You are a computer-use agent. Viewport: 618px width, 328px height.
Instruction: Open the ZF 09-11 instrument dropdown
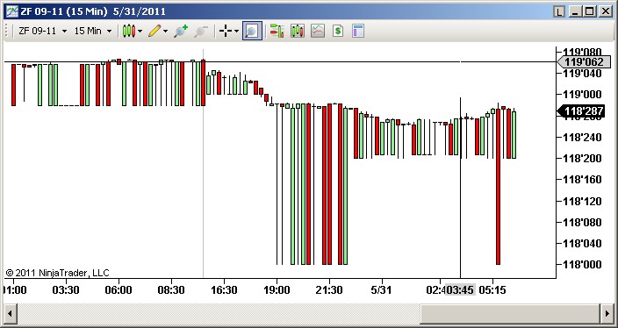click(42, 31)
